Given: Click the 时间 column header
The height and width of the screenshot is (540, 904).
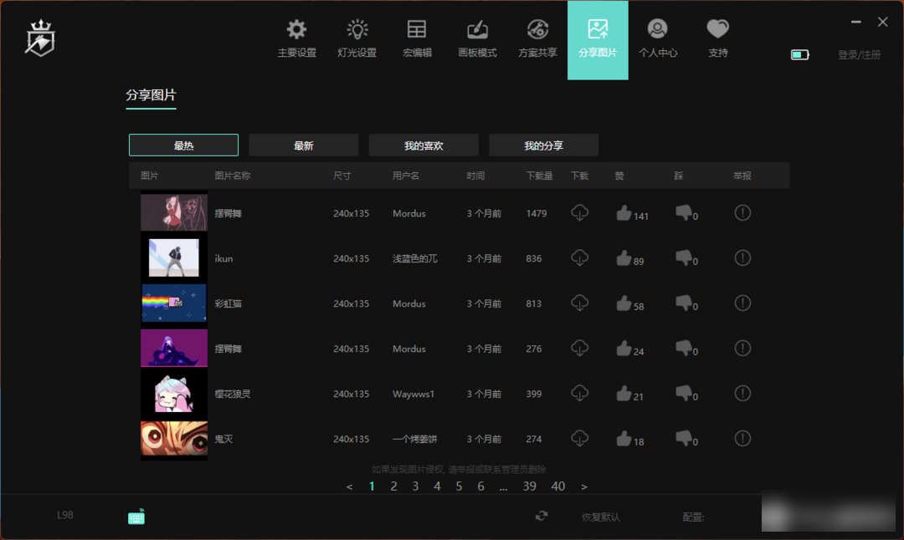Looking at the screenshot, I should [475, 176].
